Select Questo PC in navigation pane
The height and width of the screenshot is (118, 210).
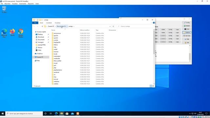tap(40, 57)
